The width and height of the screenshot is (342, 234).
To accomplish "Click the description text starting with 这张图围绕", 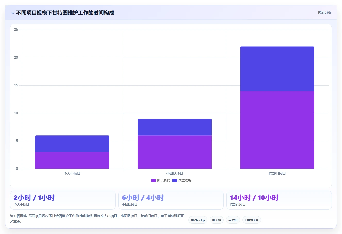I will coord(97,219).
